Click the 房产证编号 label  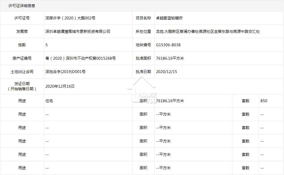click(22, 58)
